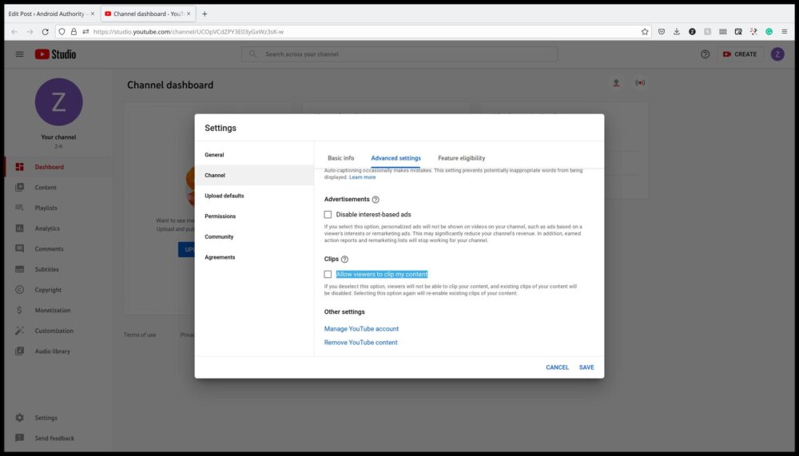
Task: Select Upload defaults in Settings sidebar
Action: pos(254,196)
